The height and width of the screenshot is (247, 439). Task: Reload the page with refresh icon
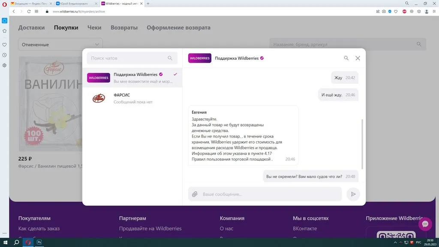click(29, 12)
